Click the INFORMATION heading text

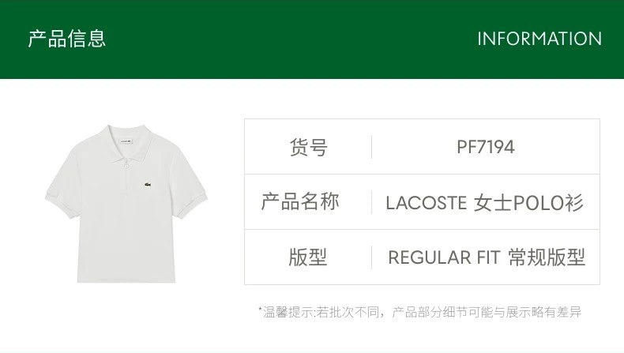coord(539,39)
